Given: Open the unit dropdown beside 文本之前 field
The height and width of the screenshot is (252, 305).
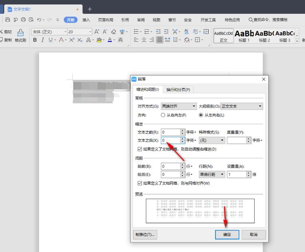Looking at the screenshot, I should point(191,132).
